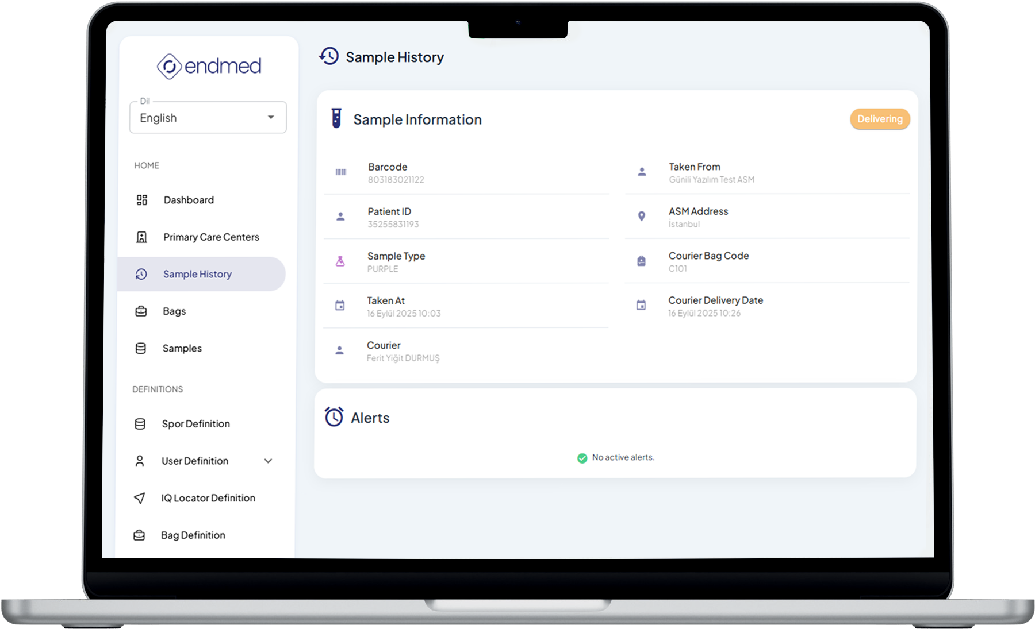Click the Samples database icon
Screen dimensions: 1035x629
tap(140, 349)
